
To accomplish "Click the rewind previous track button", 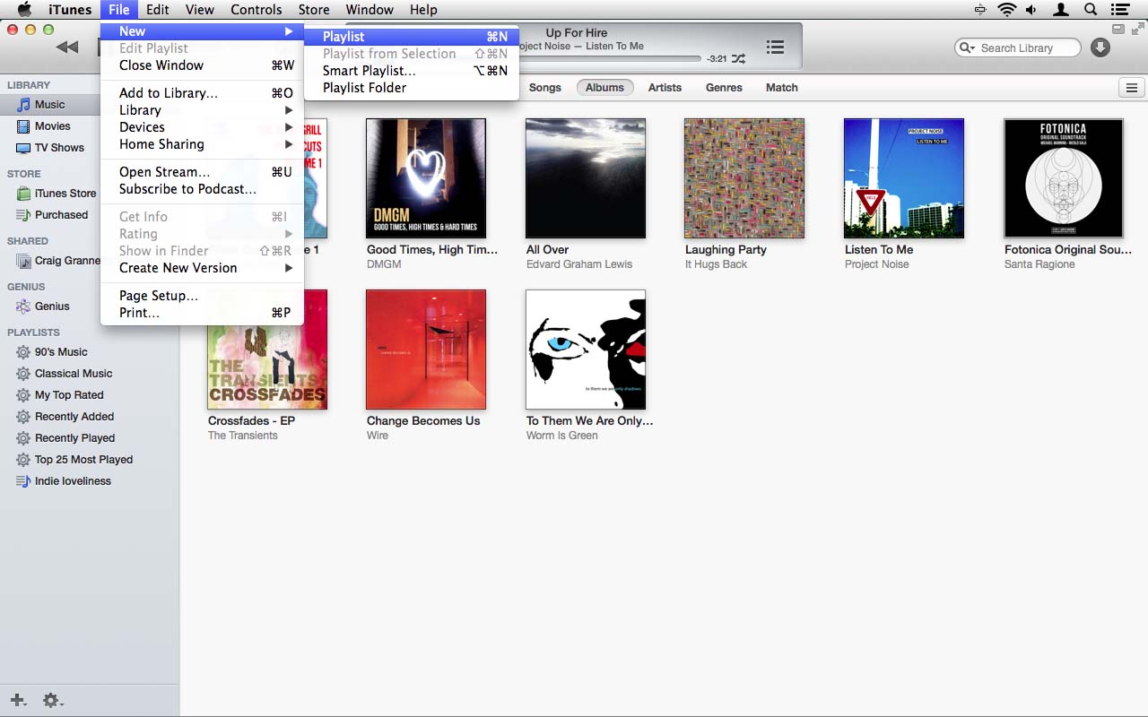I will tap(67, 48).
